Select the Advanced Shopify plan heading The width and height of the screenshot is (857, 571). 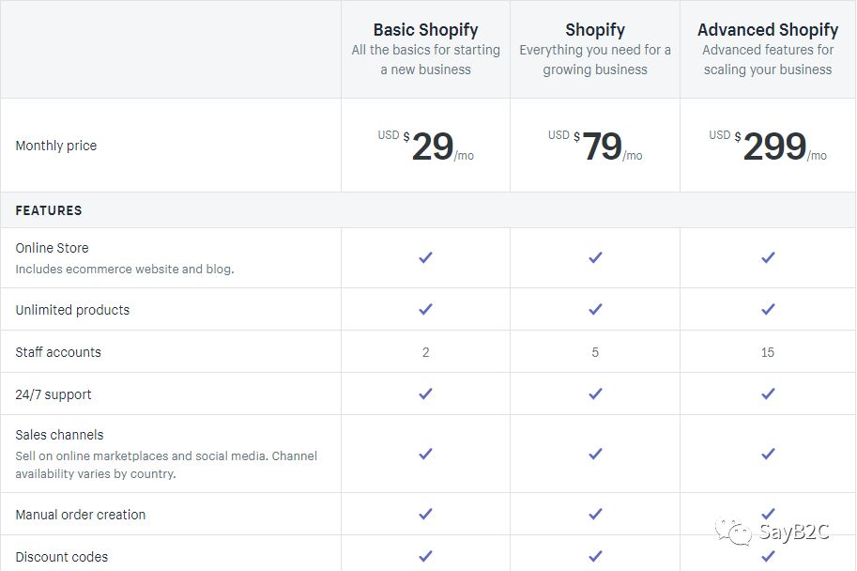coord(768,29)
